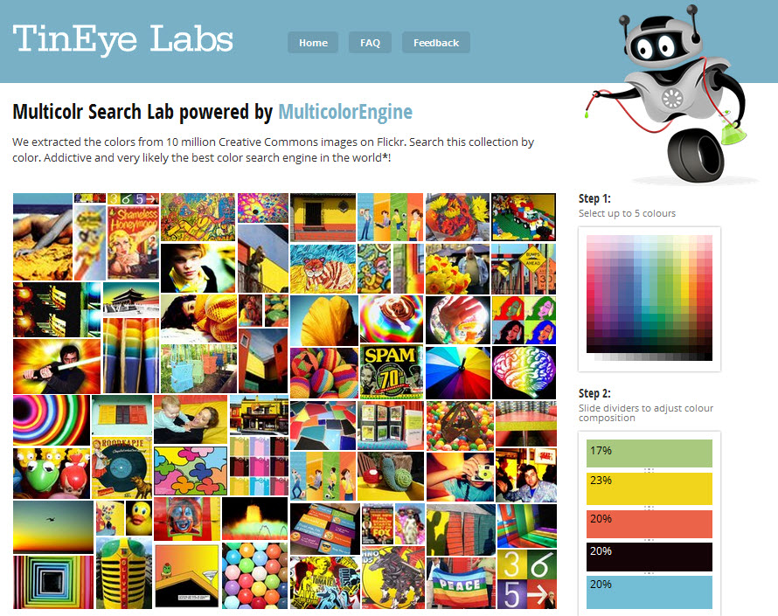Screen dimensions: 778x616
Task: Open the FAQ navigation button
Action: point(370,43)
